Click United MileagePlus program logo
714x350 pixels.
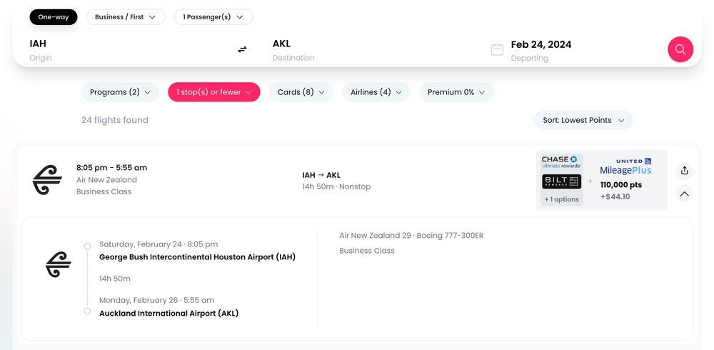[625, 166]
